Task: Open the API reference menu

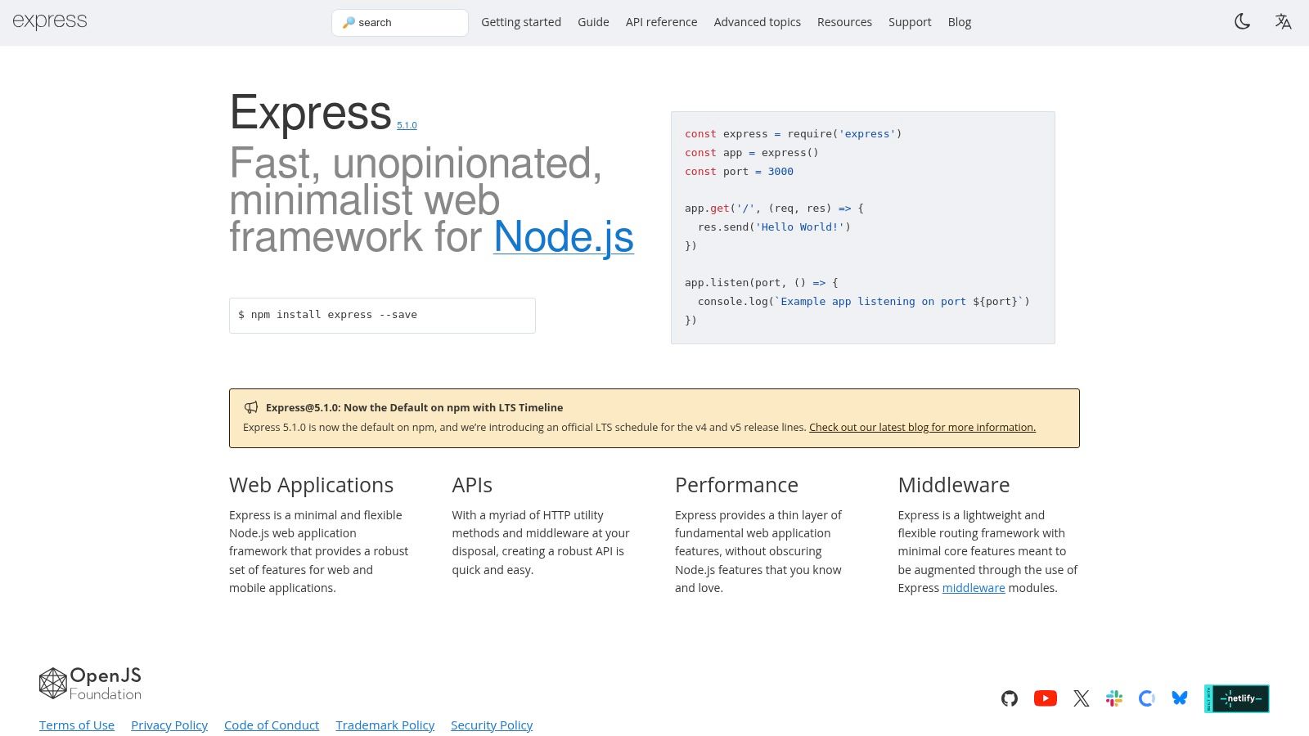Action: pos(661,22)
